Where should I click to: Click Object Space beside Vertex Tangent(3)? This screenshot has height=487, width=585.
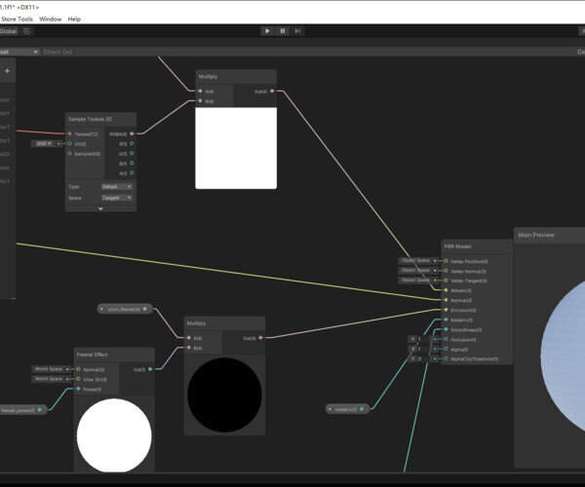[415, 280]
